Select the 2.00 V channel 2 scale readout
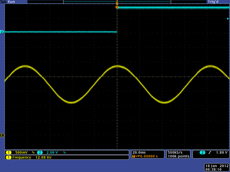230x172 pixels. (x=52, y=152)
